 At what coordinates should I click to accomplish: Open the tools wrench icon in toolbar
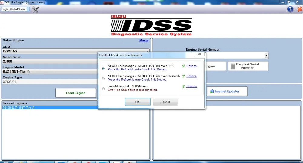35,9
